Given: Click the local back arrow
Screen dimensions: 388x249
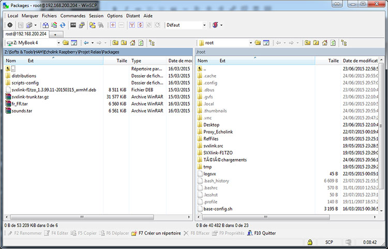Looking at the screenshot, I should coord(86,43).
